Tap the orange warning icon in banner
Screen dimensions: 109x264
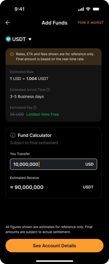(12, 54)
